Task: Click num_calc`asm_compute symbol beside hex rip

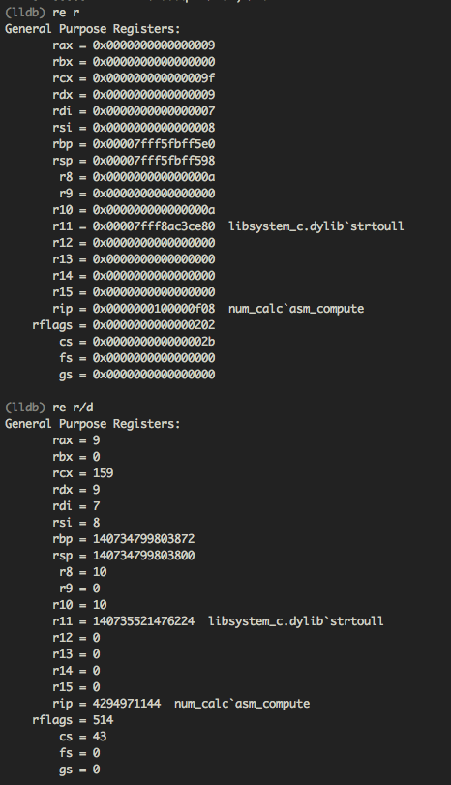Action: (x=296, y=309)
